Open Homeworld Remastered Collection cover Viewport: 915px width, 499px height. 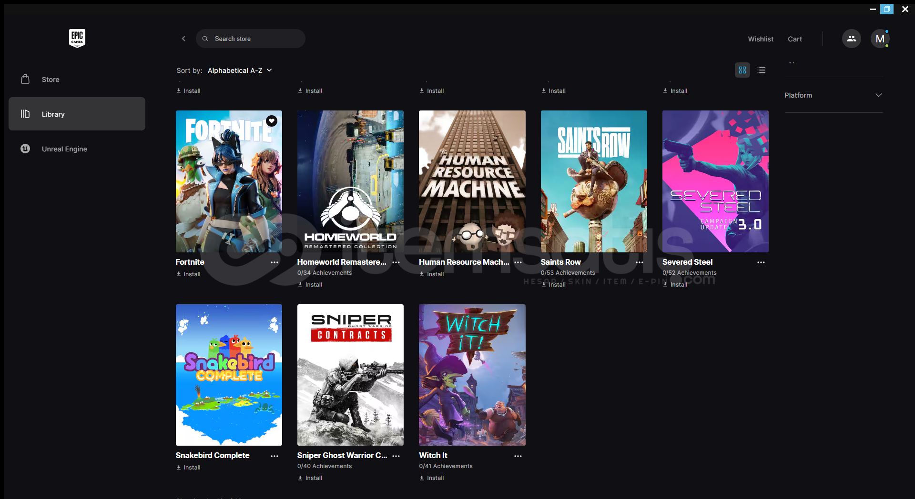tap(350, 181)
